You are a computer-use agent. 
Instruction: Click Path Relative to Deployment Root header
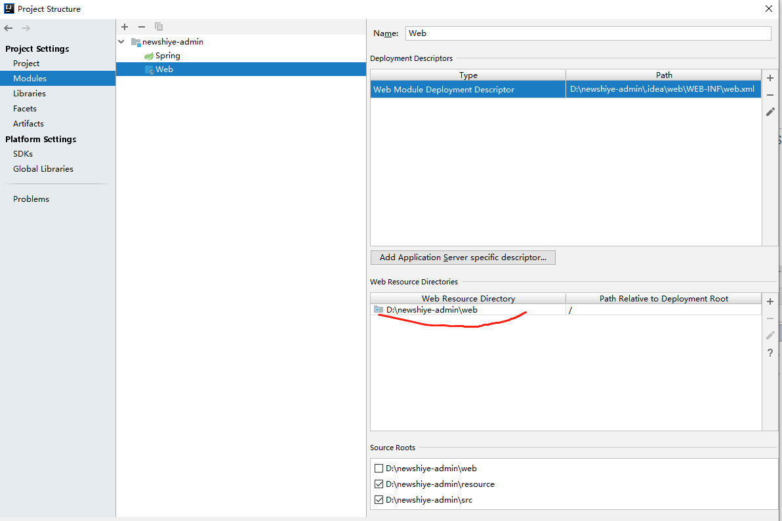(664, 299)
